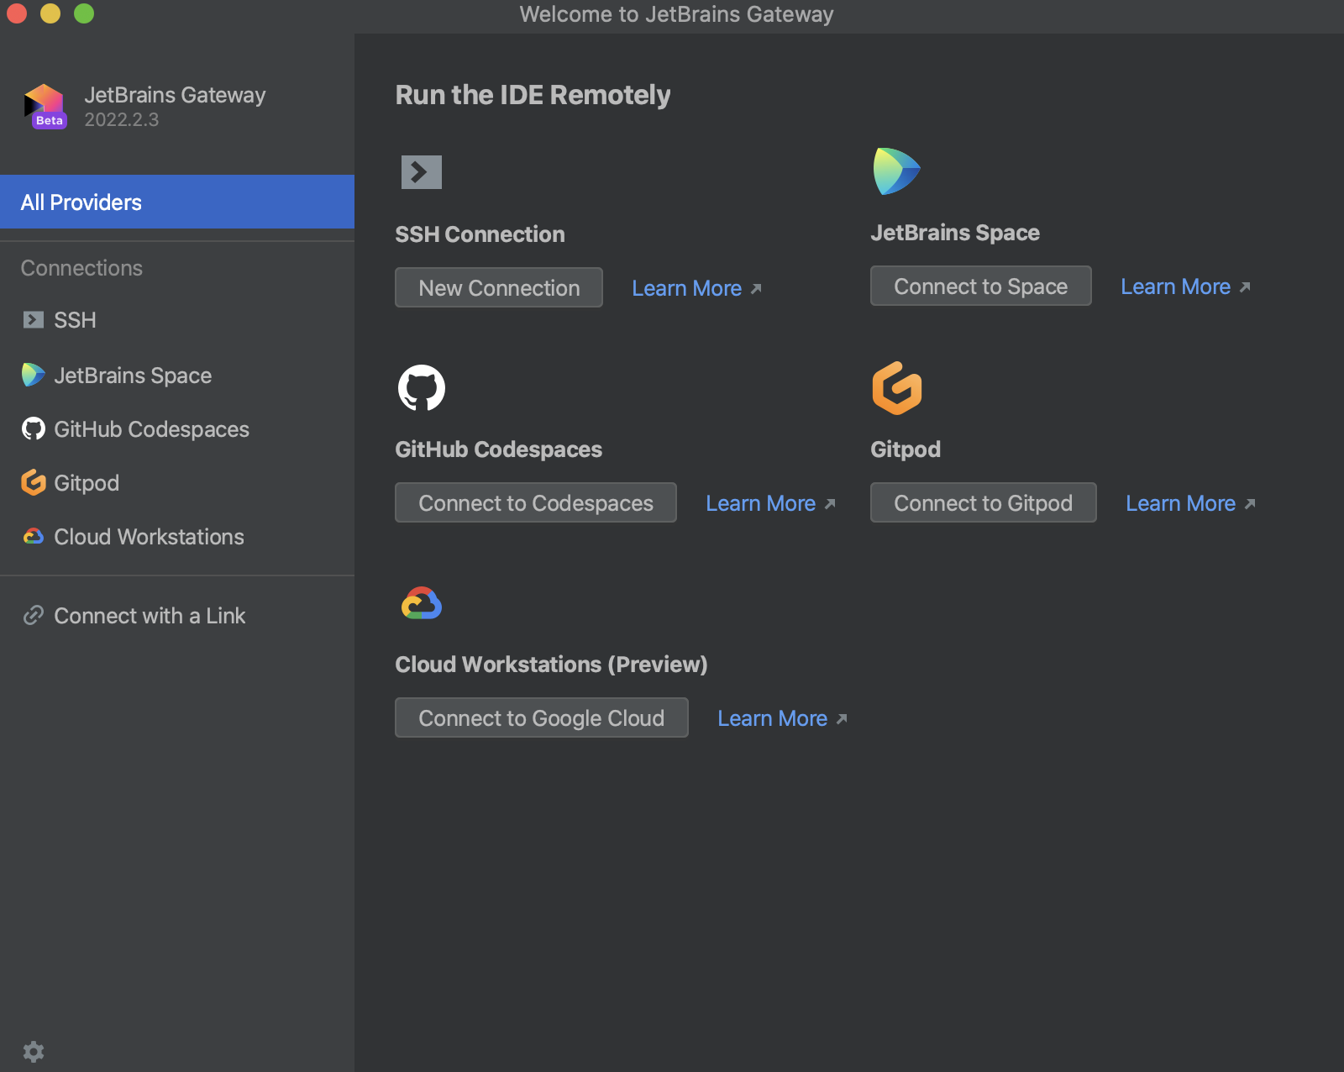The height and width of the screenshot is (1072, 1344).
Task: Click the SSH Connection arrow icon
Action: [421, 171]
